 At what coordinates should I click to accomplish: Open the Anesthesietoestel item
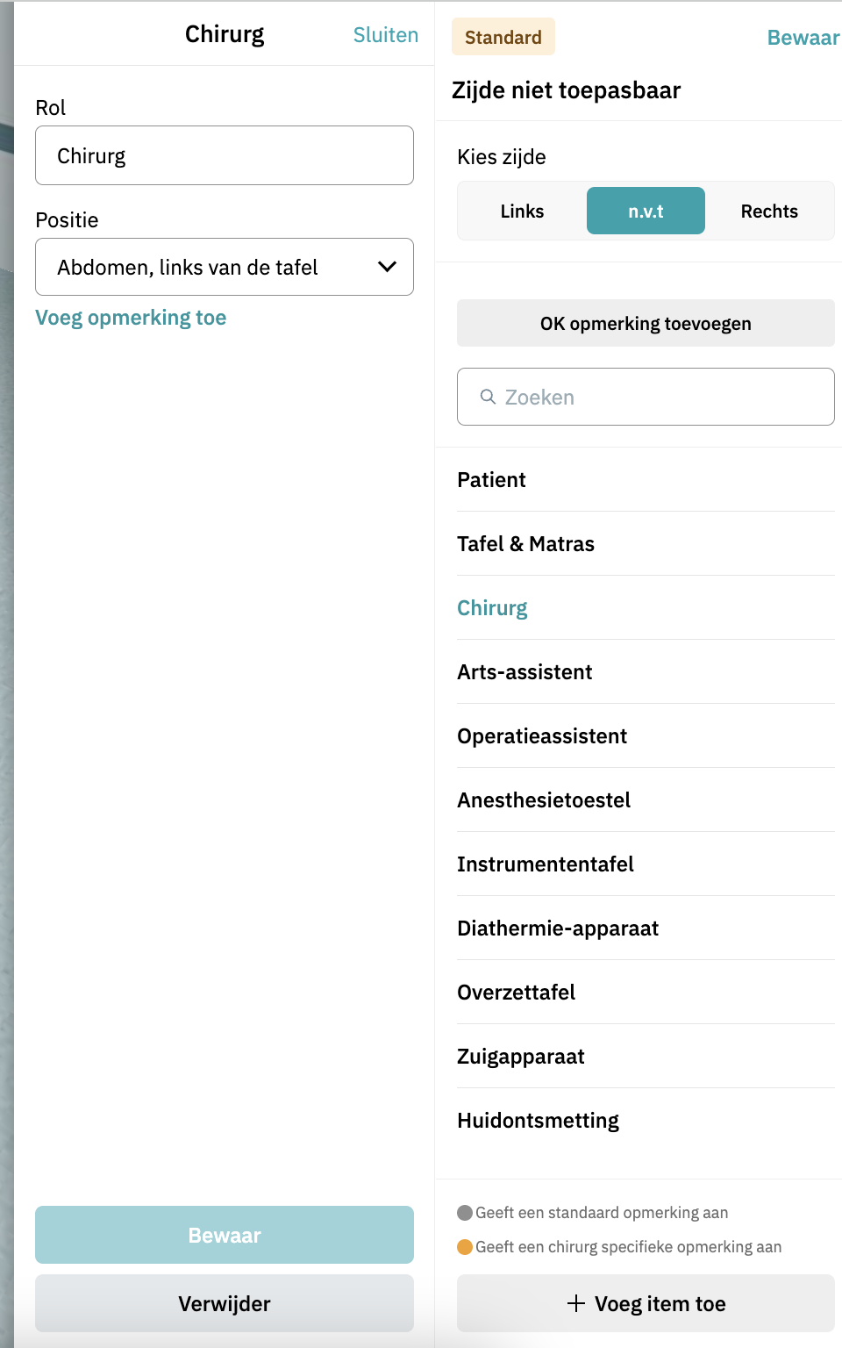pos(544,800)
